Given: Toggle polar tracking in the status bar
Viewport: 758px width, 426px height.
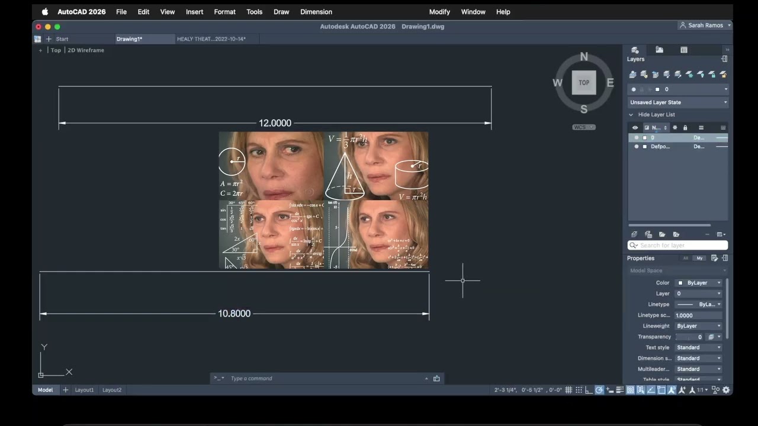Looking at the screenshot, I should click(x=599, y=390).
